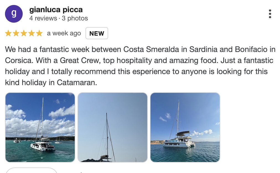This screenshot has height=173, width=280.
Task: Click the partially visible button below photos
Action: point(32,170)
